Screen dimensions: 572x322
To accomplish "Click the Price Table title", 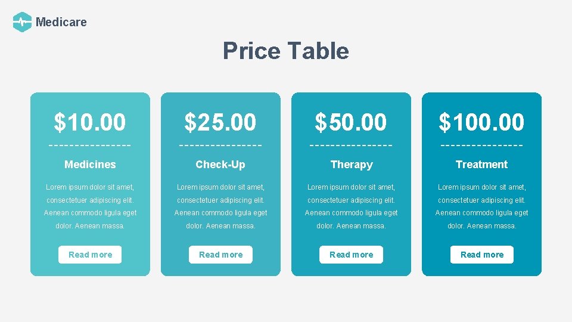I will (x=286, y=51).
